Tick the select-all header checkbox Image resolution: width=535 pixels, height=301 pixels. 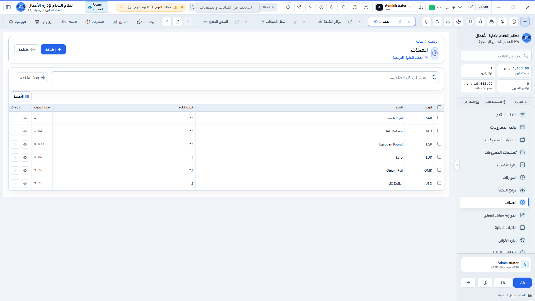pos(439,107)
